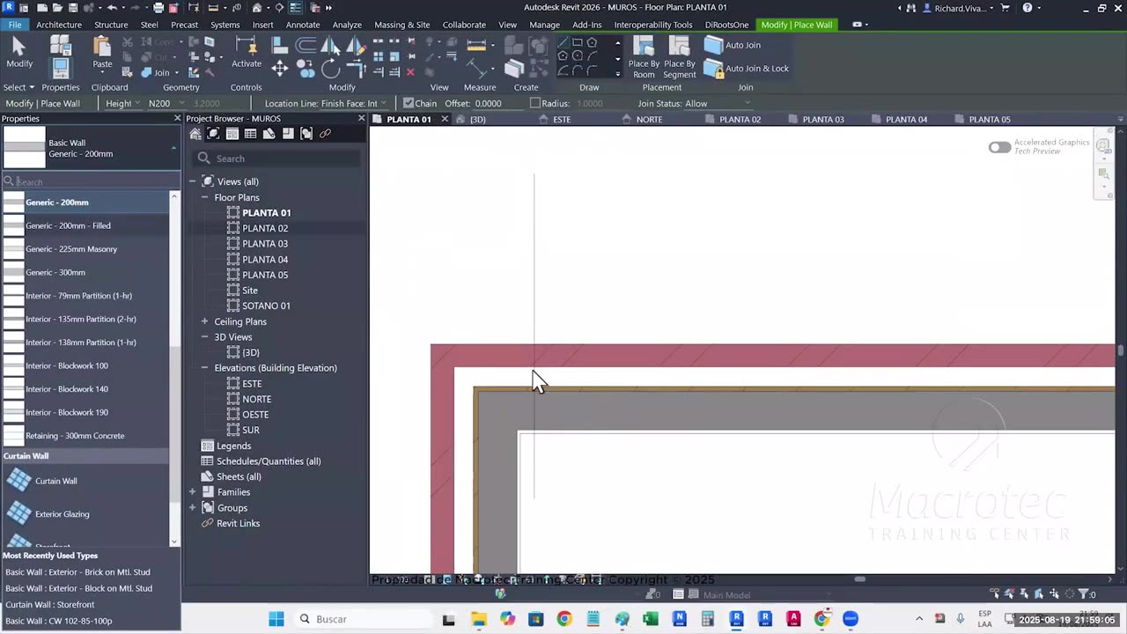The height and width of the screenshot is (634, 1127).
Task: Select the Offset tool in Modify panel
Action: coord(305,46)
